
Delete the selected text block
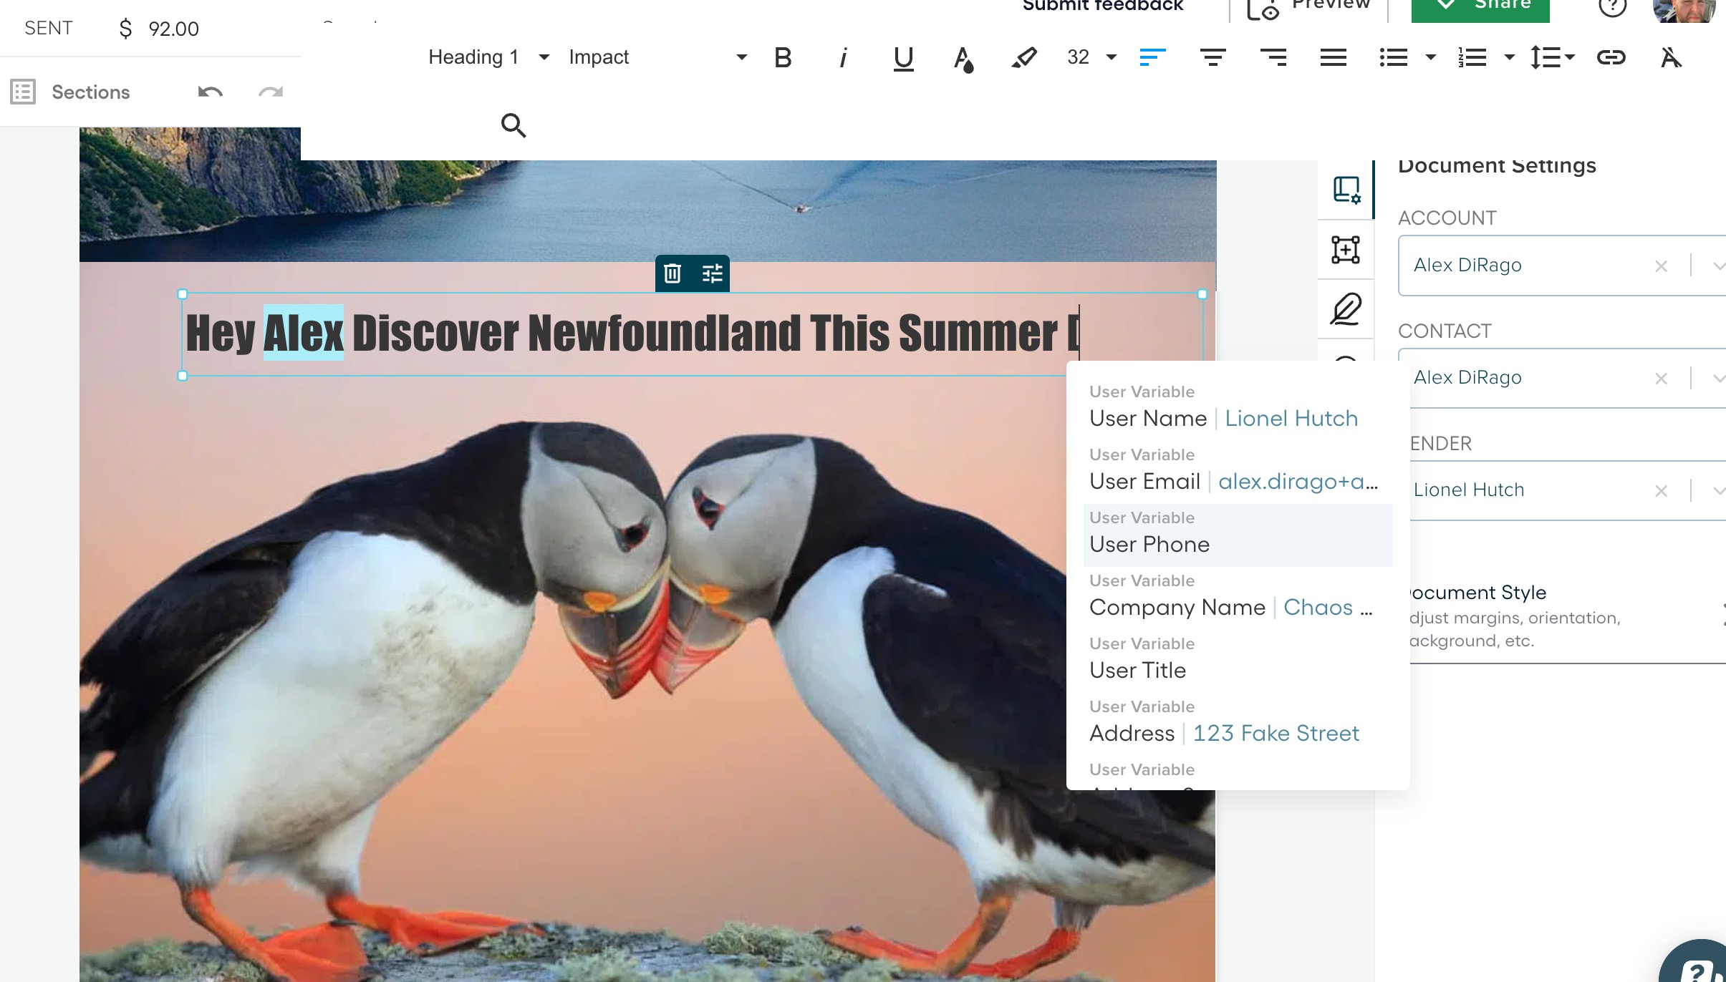coord(672,273)
